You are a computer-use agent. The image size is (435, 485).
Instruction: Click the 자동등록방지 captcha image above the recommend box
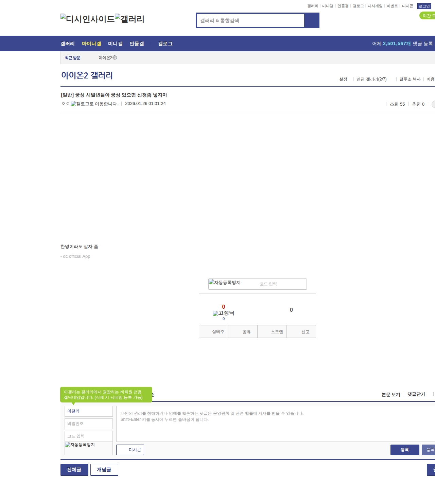(225, 283)
